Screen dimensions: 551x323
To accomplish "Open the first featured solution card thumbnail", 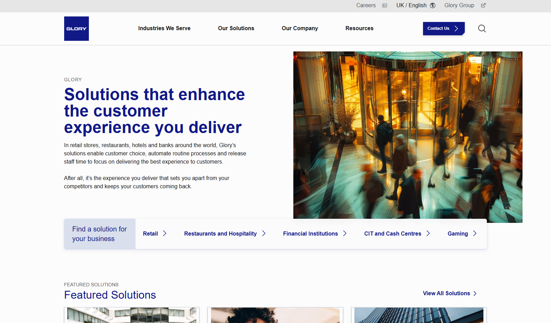I will tap(131, 315).
